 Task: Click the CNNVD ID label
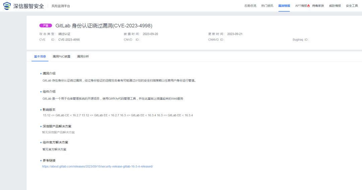216,39
